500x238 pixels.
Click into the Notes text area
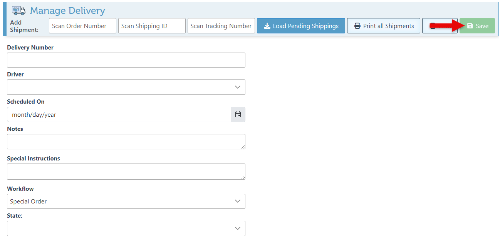[x=126, y=142]
